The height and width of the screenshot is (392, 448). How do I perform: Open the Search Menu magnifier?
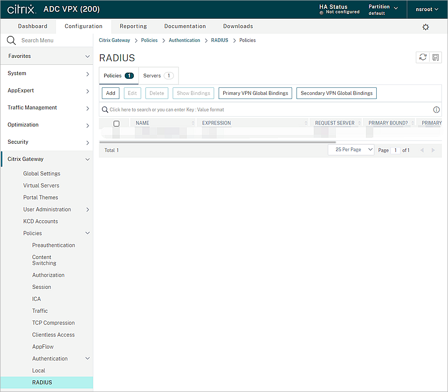pos(11,40)
